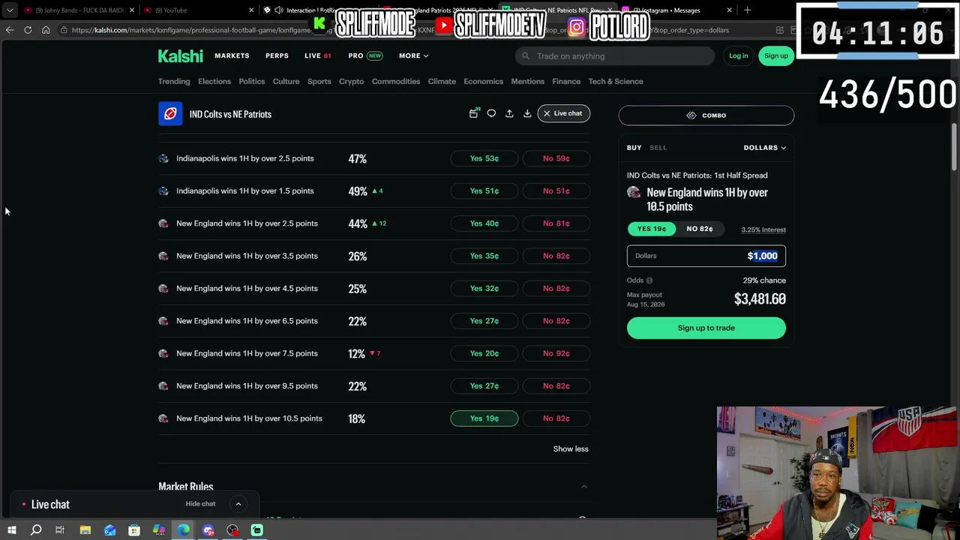
Task: Click the share upload icon
Action: click(509, 113)
